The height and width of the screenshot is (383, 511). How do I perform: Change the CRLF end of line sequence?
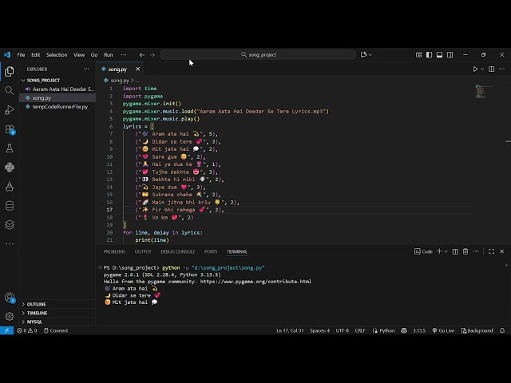point(360,330)
